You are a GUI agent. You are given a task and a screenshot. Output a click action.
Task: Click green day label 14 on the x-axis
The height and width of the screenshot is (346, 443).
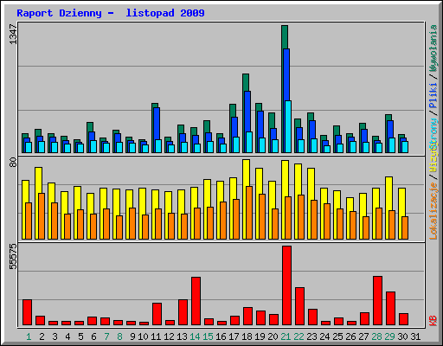(195, 336)
